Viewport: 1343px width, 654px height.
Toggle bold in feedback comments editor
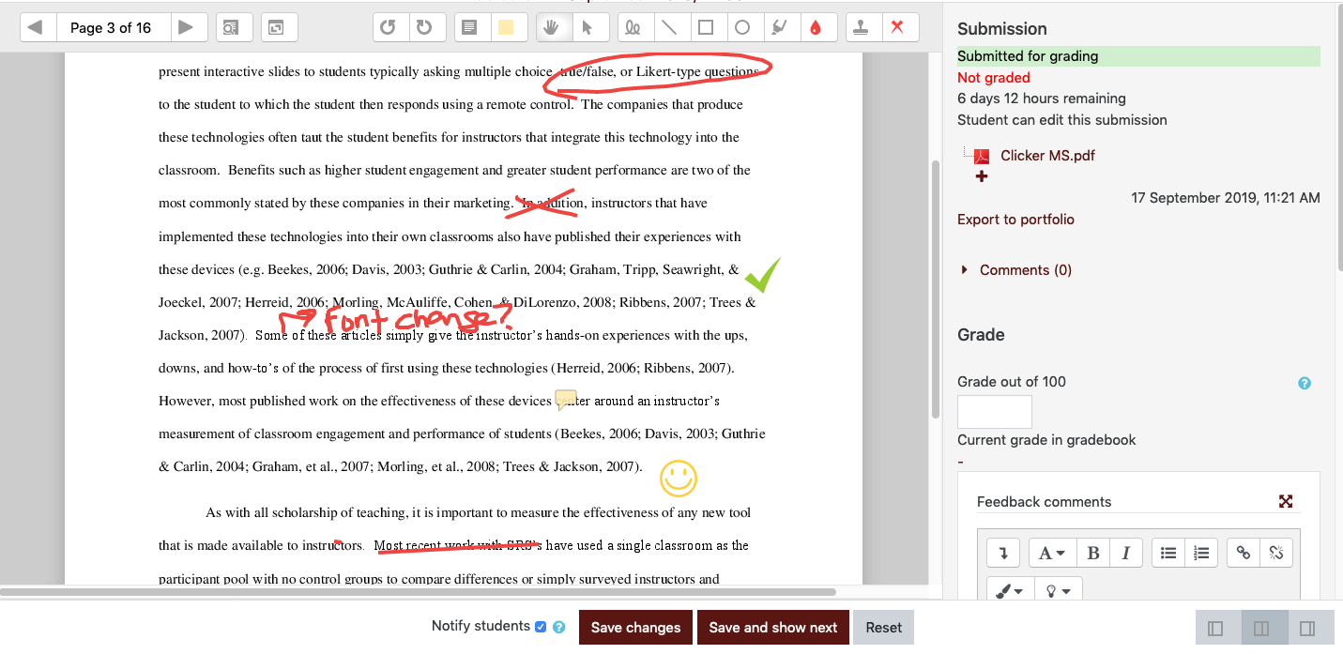click(x=1093, y=553)
